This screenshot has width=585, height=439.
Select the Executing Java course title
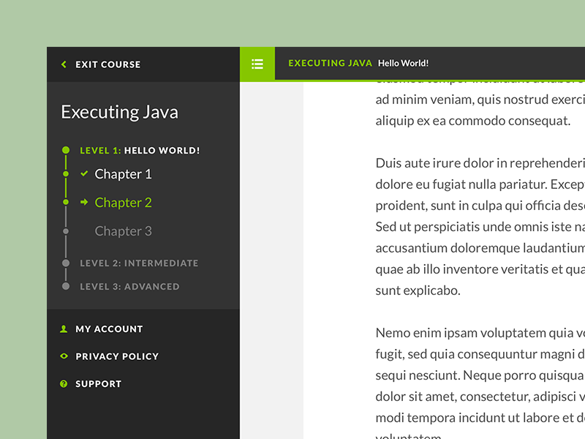point(120,112)
